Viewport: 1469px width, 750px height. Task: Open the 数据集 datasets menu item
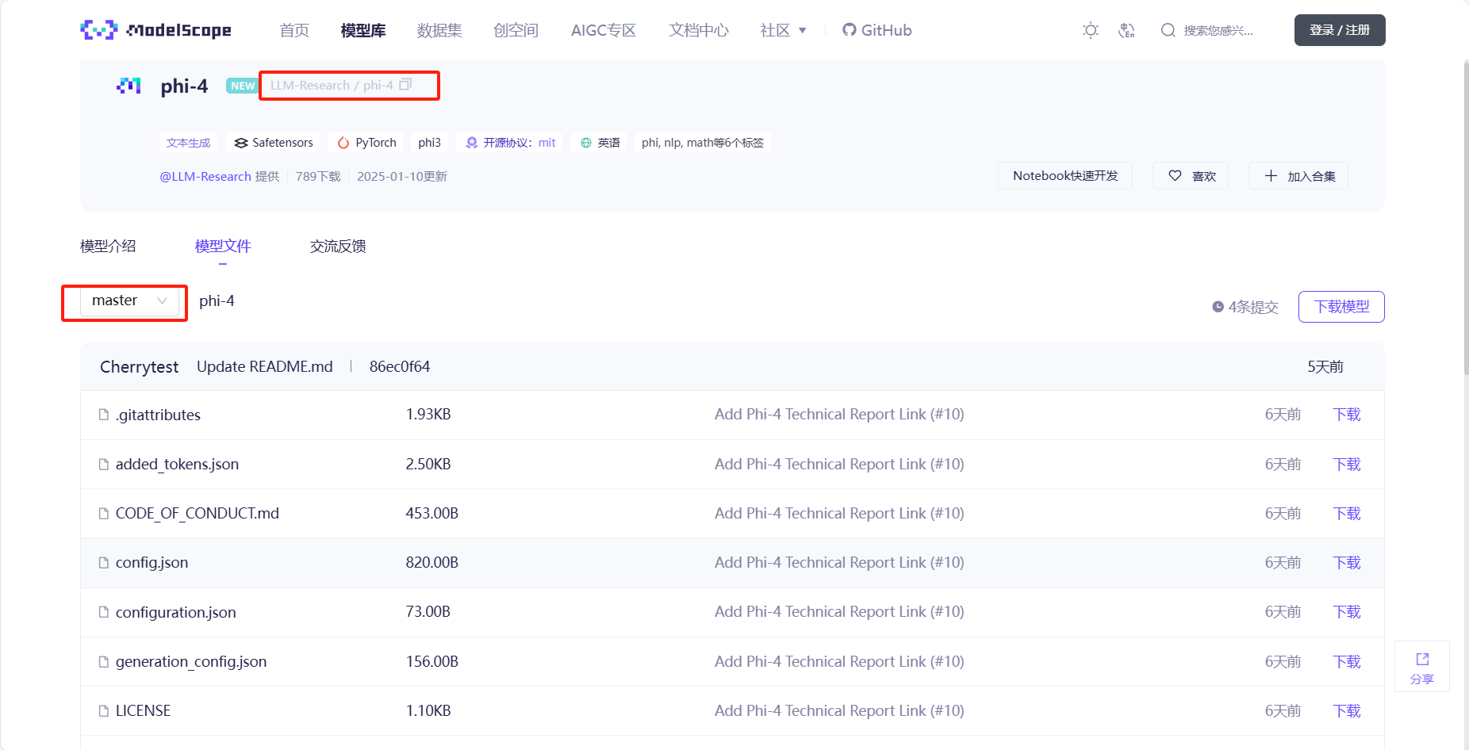click(x=439, y=30)
